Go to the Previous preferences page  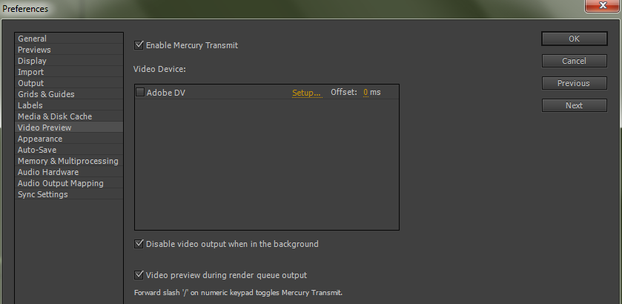click(574, 83)
